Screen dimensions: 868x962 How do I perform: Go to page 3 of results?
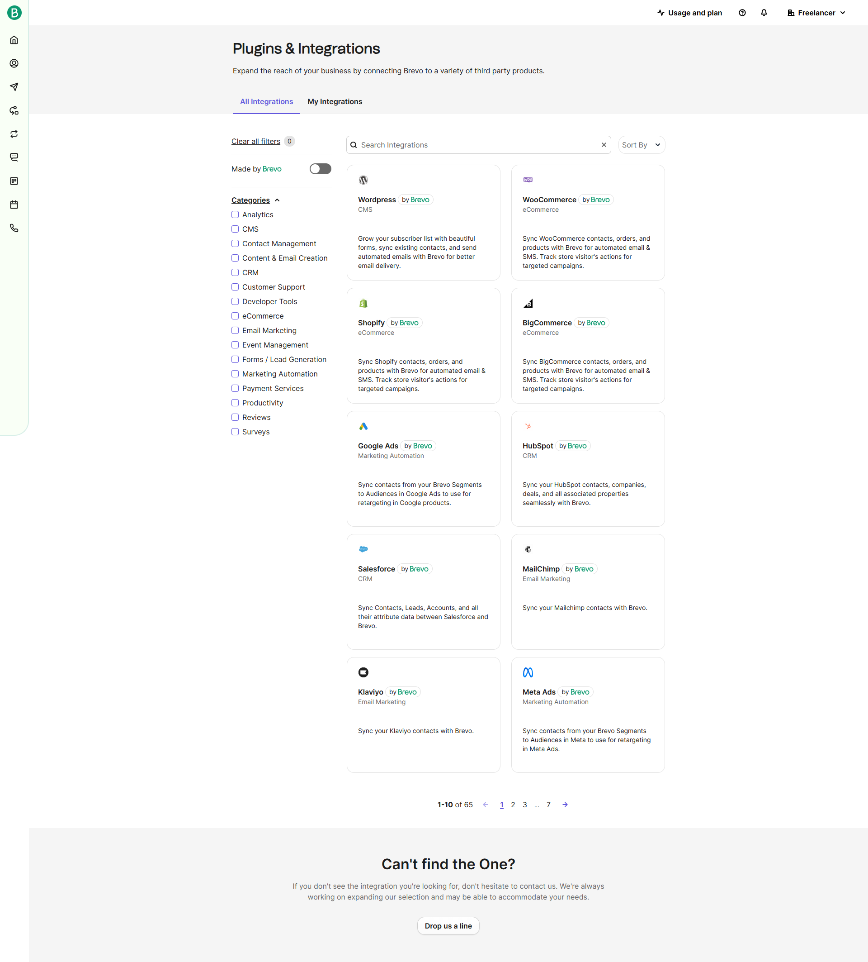coord(525,805)
